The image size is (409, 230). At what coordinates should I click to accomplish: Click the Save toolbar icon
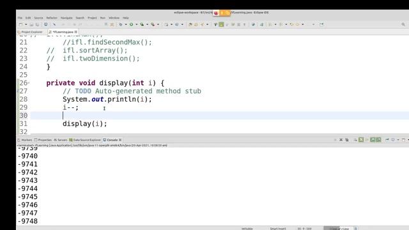coord(31,24)
